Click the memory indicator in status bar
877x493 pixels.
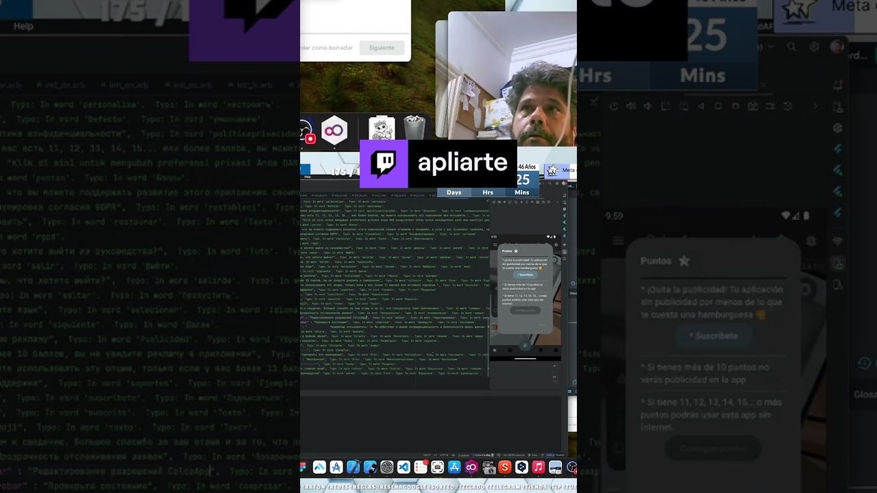point(555,455)
